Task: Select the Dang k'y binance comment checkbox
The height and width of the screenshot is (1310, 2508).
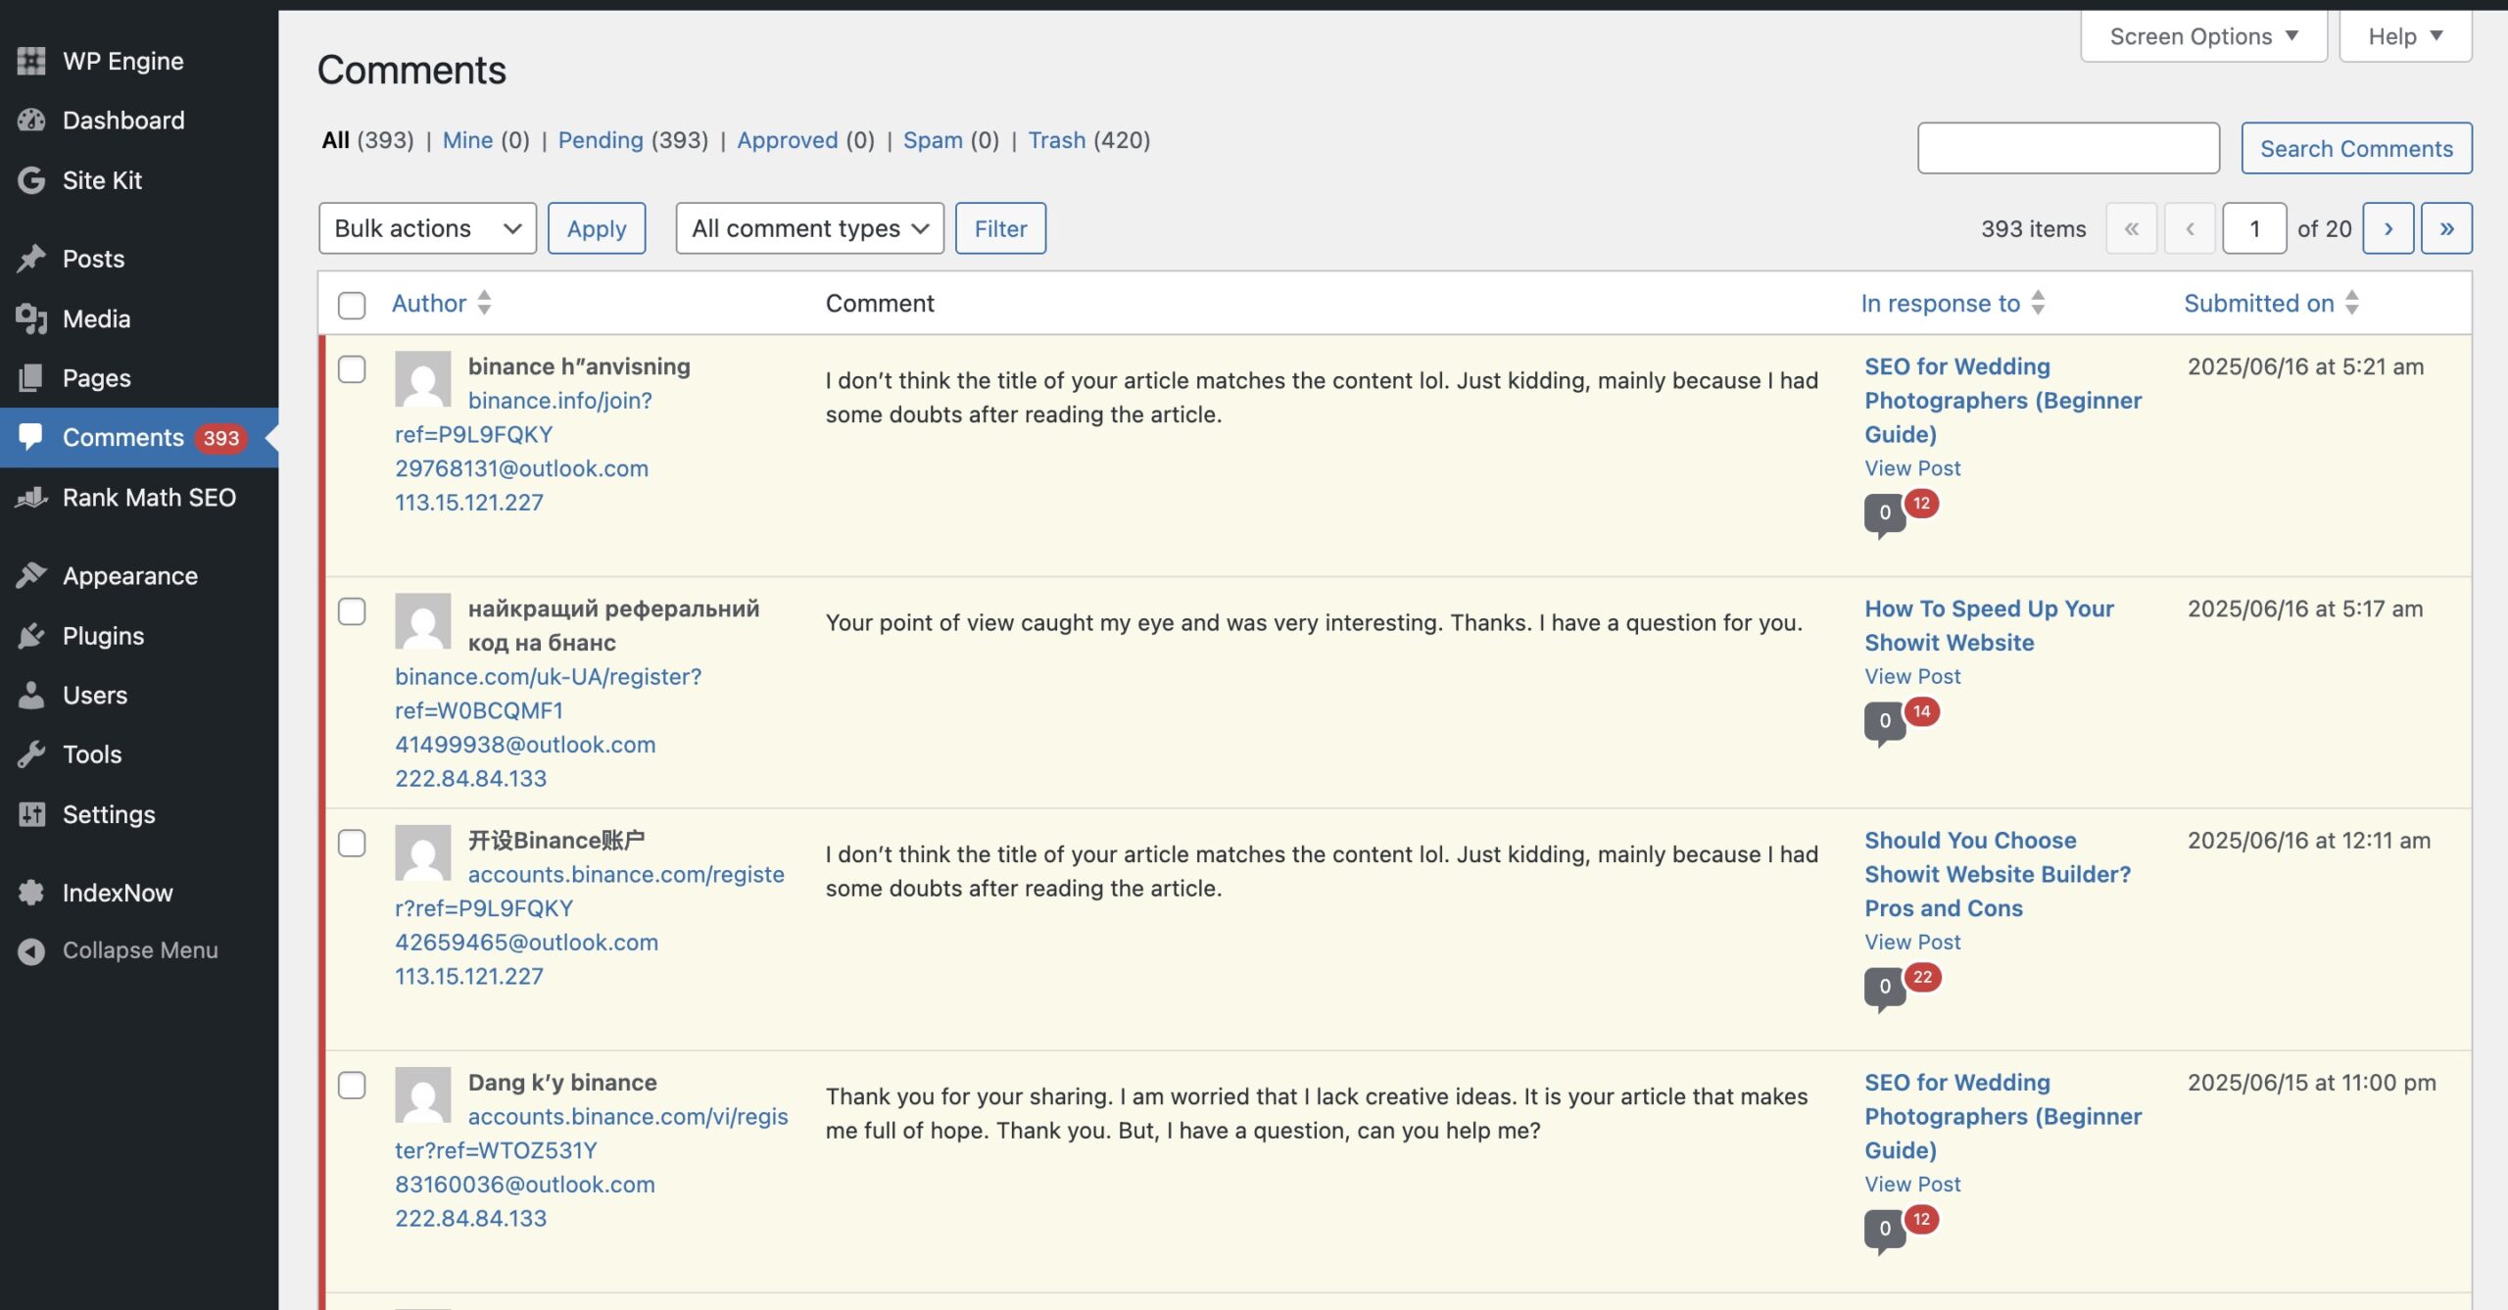Action: click(352, 1085)
